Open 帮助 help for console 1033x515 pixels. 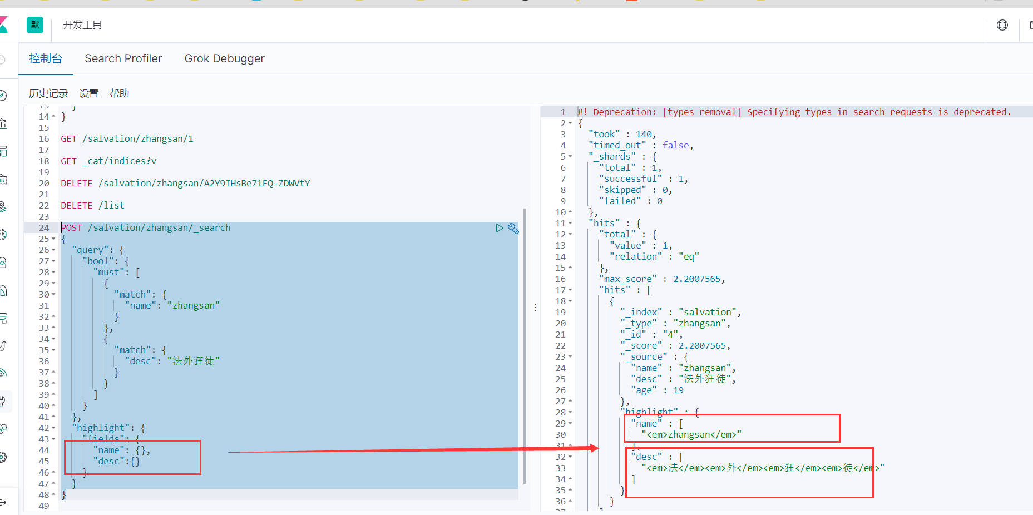120,93
